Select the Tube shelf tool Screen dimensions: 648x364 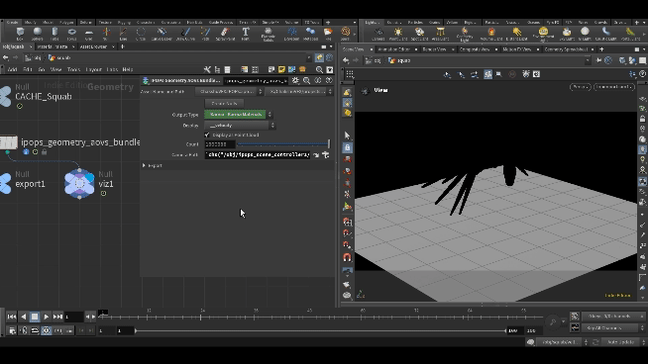click(54, 33)
